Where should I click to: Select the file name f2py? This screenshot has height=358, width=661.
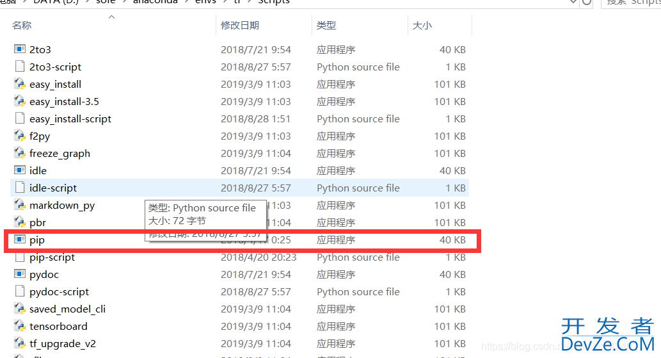tap(40, 136)
